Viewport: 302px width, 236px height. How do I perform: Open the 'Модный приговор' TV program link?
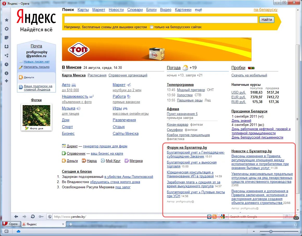[191, 90]
